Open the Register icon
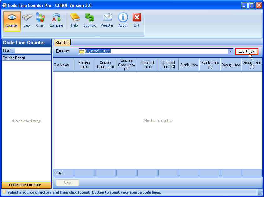264x197 pixels. click(x=107, y=19)
